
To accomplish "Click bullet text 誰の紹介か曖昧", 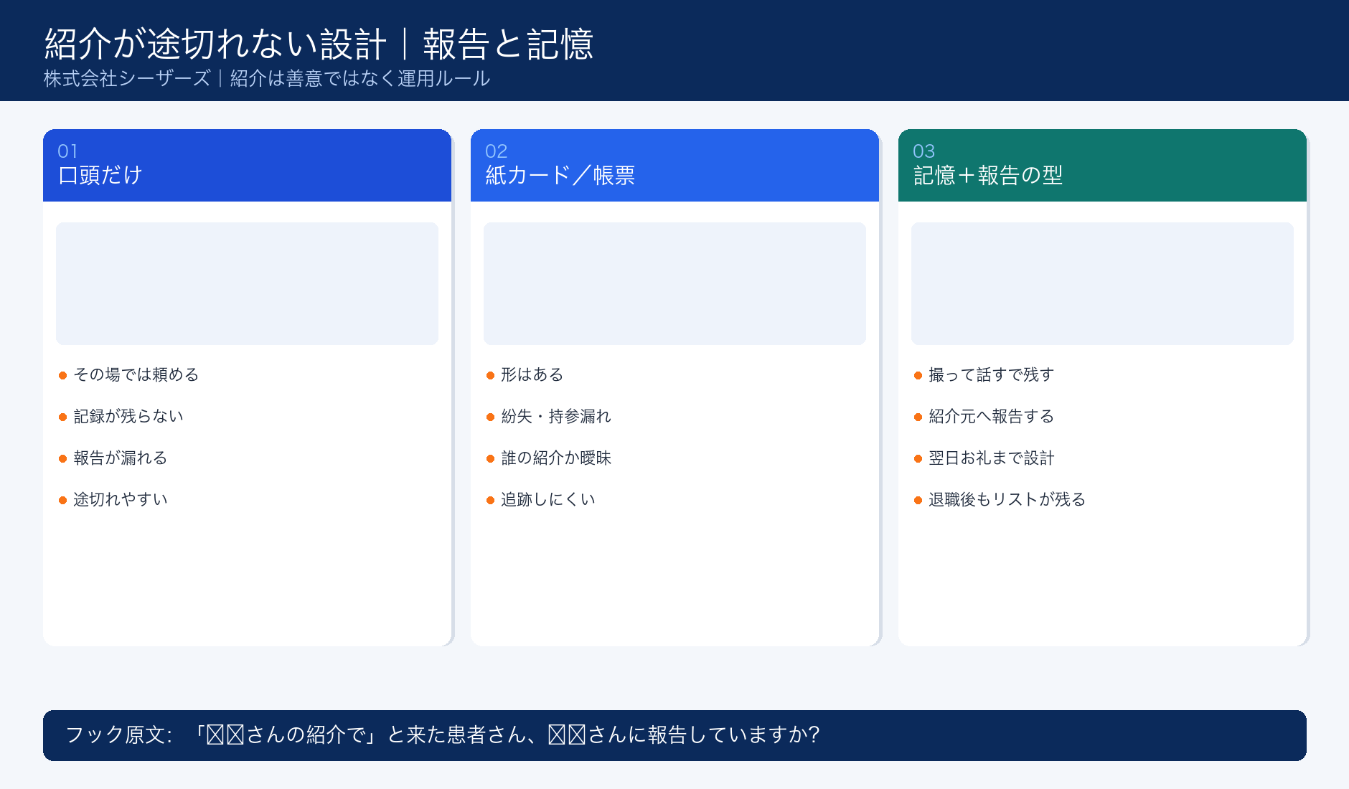I will tap(556, 458).
